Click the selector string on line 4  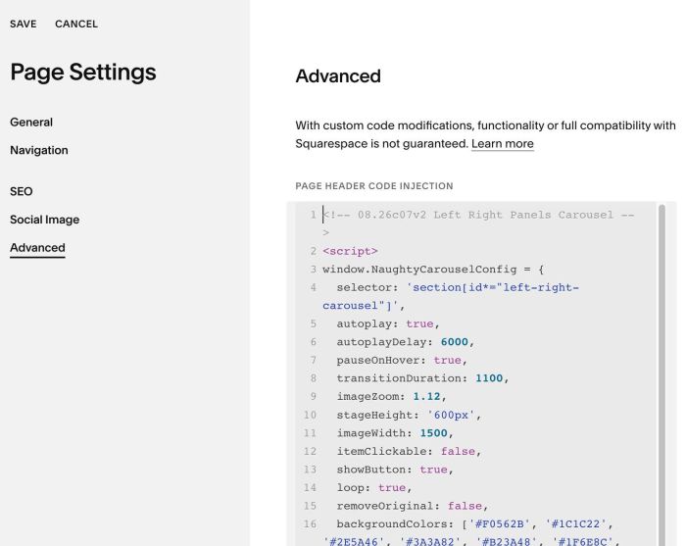[451, 296]
